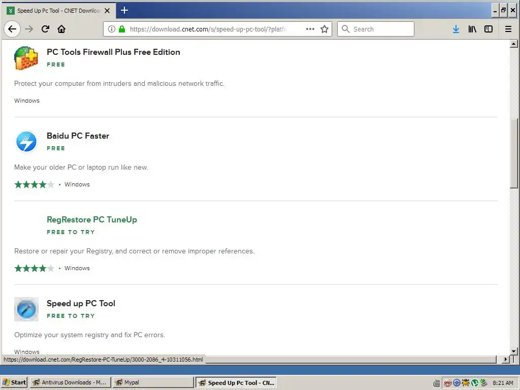Screen dimensions: 520x390
Task: Click the last tray icon before the clock
Action: [484, 383]
